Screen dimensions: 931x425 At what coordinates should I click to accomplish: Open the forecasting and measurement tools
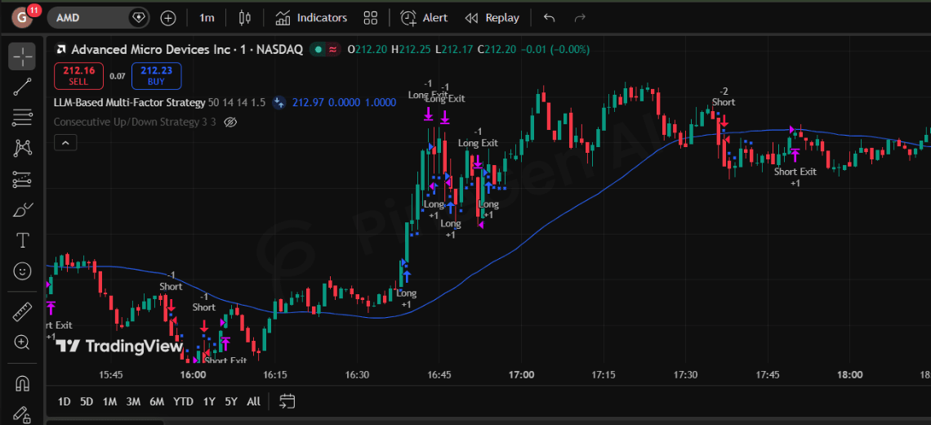22,179
